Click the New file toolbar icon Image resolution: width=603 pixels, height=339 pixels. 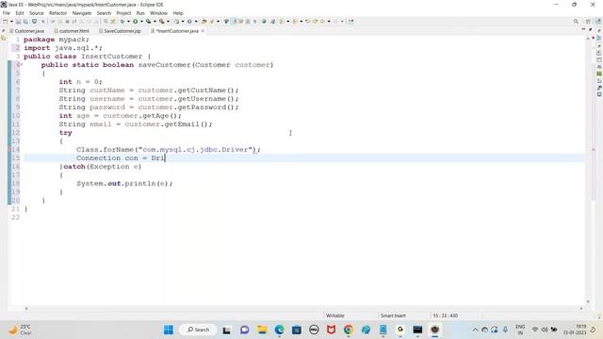click(6, 22)
